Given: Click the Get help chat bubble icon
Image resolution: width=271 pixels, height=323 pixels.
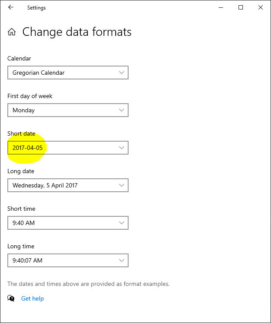Looking at the screenshot, I should click(11, 298).
